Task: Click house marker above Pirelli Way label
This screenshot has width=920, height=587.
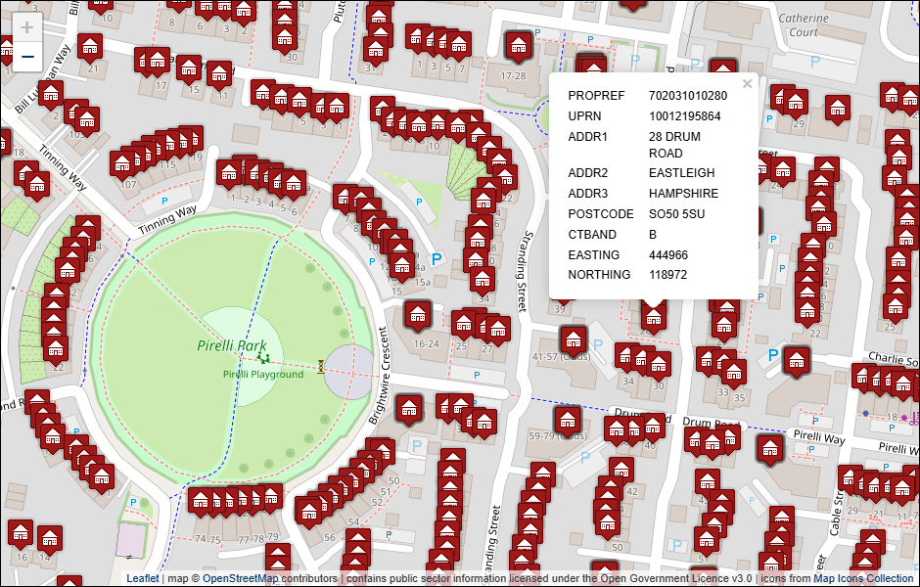Action: point(770,449)
